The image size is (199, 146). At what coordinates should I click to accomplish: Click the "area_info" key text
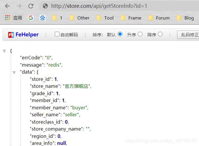42,143
